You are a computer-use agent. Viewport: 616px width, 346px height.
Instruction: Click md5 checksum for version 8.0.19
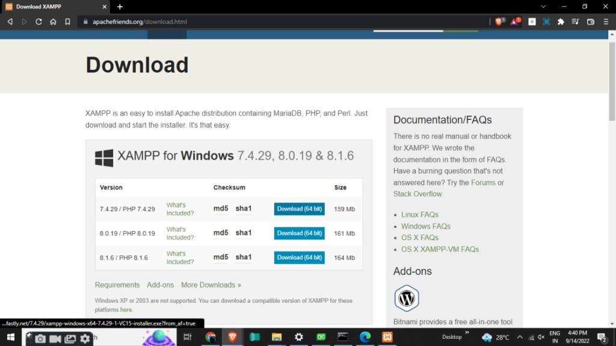tap(221, 233)
